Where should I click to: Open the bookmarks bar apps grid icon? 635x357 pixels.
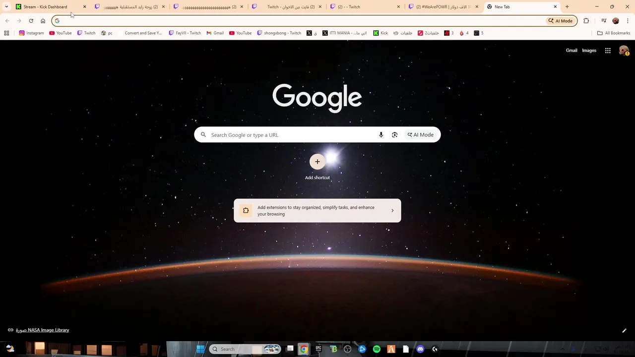[6, 33]
